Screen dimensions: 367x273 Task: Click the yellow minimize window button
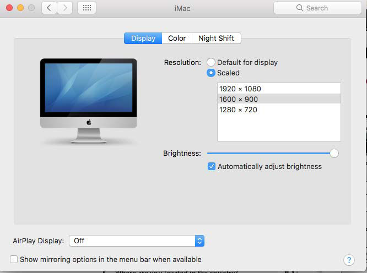pos(20,8)
